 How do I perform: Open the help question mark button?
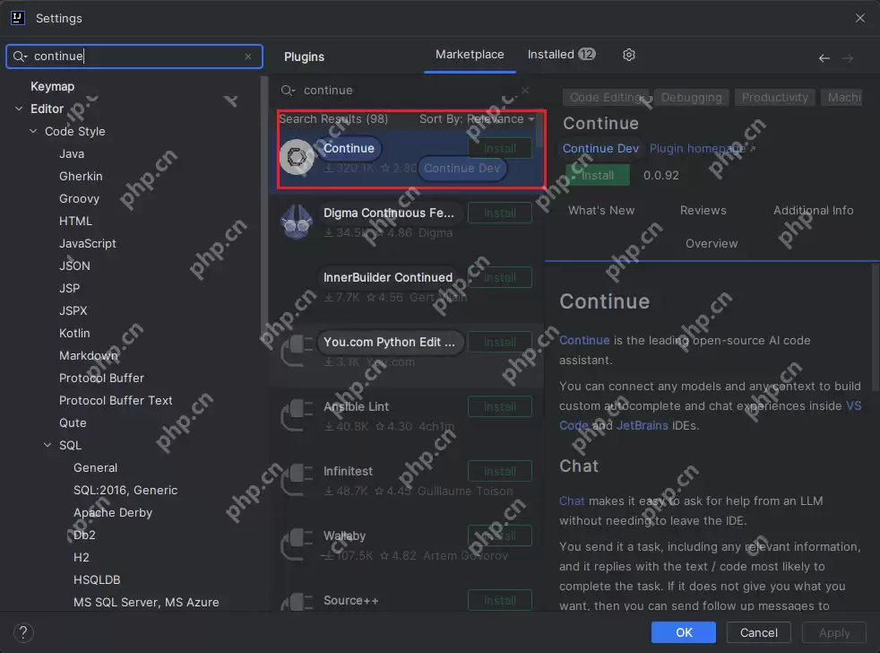coord(24,632)
